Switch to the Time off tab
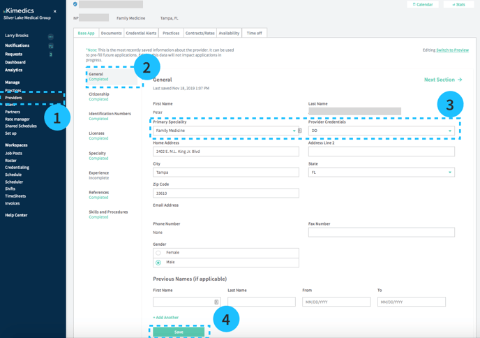 [255, 33]
